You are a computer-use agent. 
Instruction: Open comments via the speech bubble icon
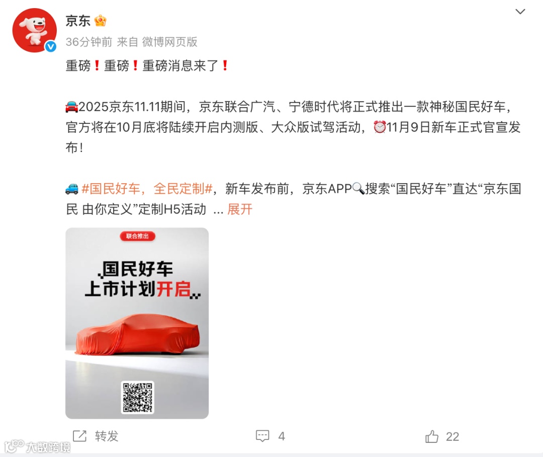(262, 436)
